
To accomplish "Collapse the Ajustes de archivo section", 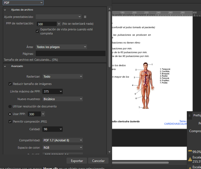I will [5, 9].
